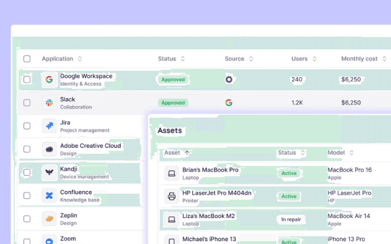Open Zoom application name

point(68,239)
